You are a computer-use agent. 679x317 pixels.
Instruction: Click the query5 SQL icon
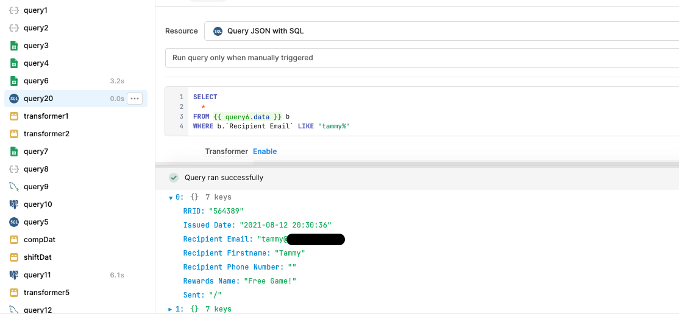pos(14,222)
